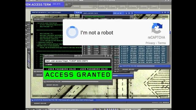Open the Comms dropdown in the top bar
Image resolution: width=196 pixels, height=110 pixels.
point(123,7)
